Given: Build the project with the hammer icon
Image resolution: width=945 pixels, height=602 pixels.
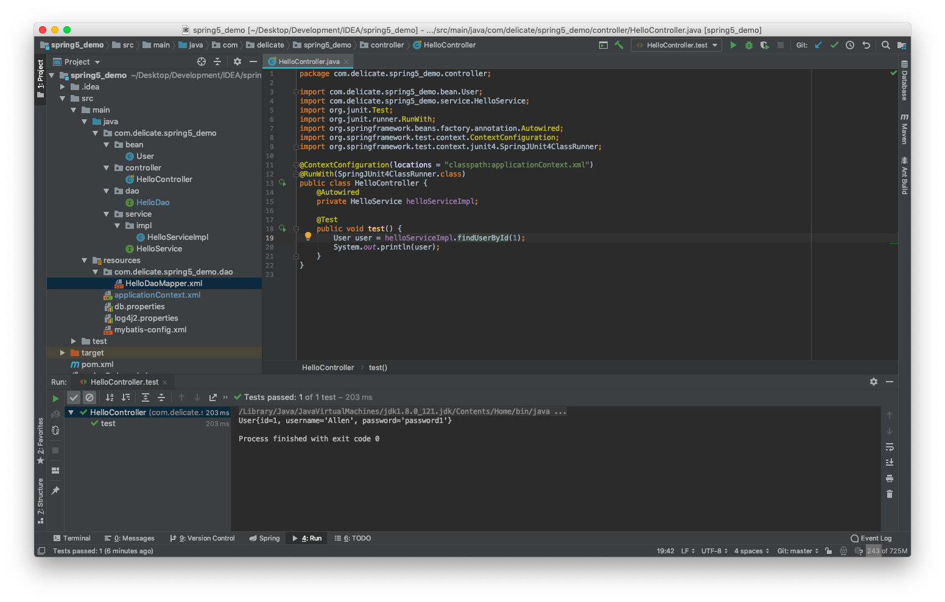Looking at the screenshot, I should [x=619, y=45].
